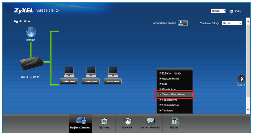
Task: Click the Durum label
Action: tap(241, 84)
